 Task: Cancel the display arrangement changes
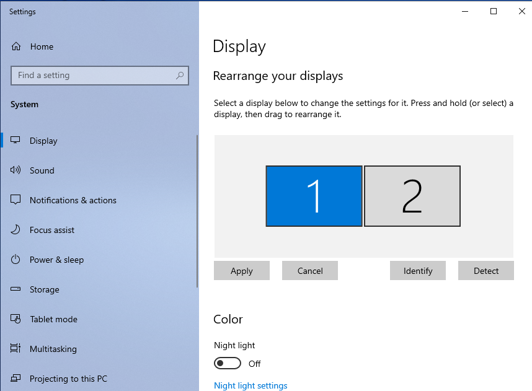point(309,271)
